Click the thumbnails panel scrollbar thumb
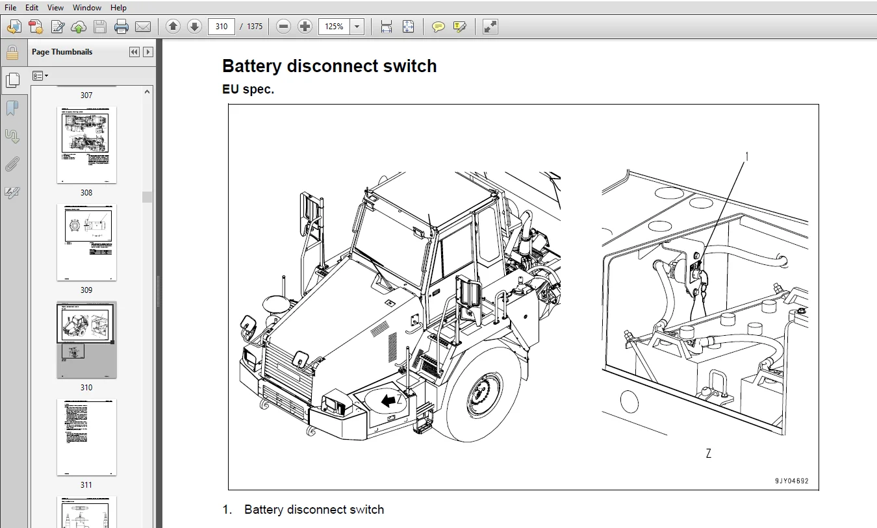This screenshot has width=877, height=528. coord(147,197)
